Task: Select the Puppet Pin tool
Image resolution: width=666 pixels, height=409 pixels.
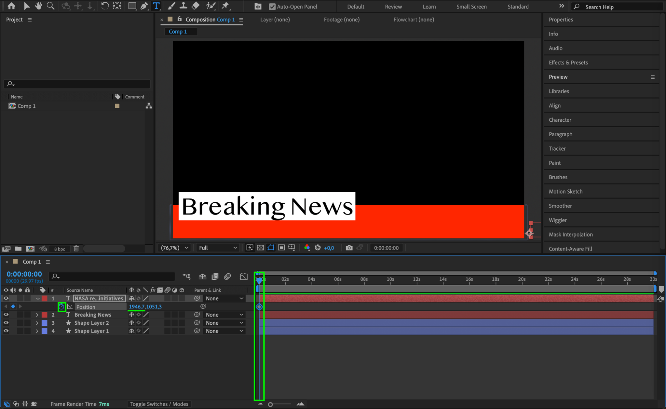Action: [226, 6]
